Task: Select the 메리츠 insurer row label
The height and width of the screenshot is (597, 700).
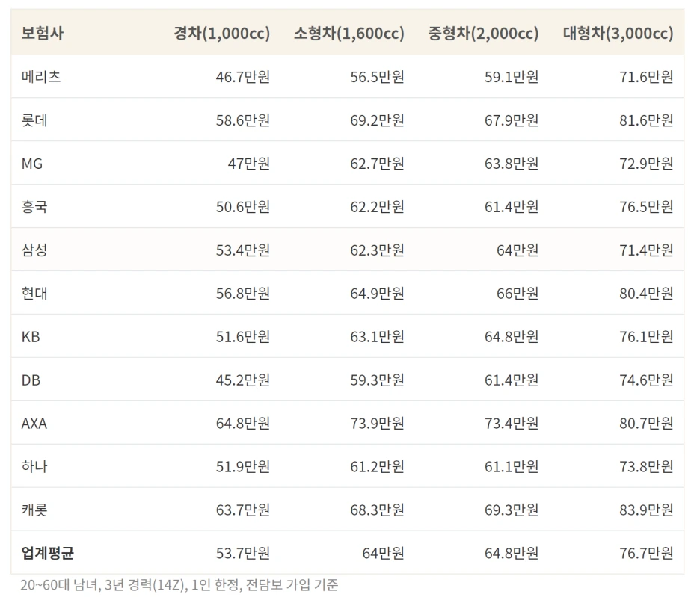Action: pos(41,77)
